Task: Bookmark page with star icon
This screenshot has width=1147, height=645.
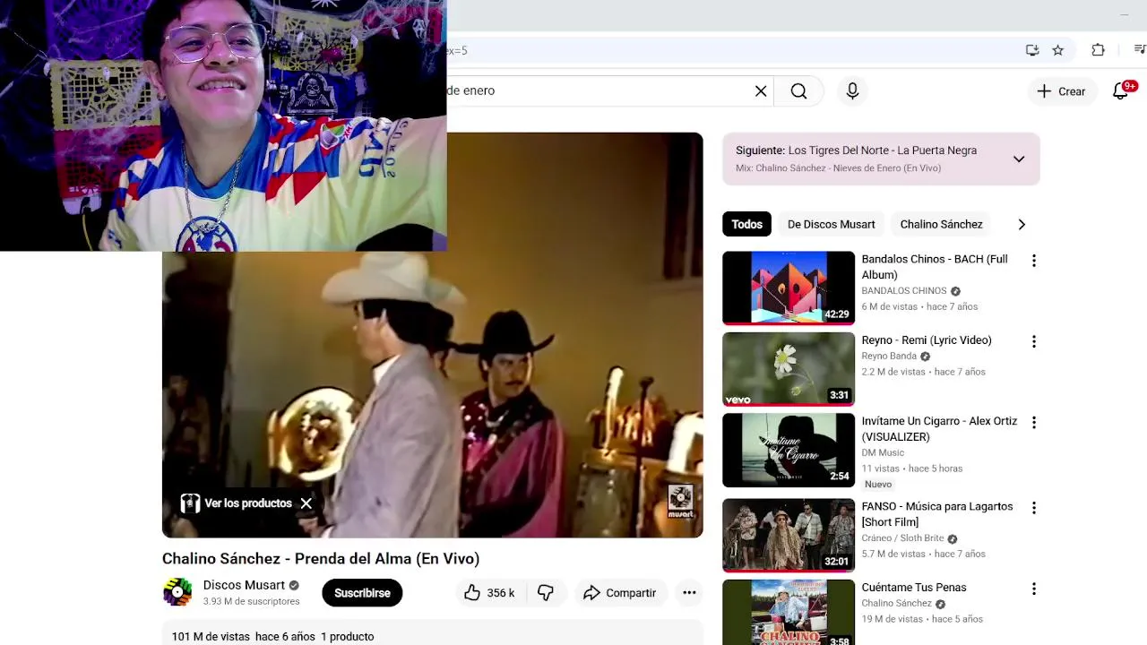Action: click(1058, 50)
